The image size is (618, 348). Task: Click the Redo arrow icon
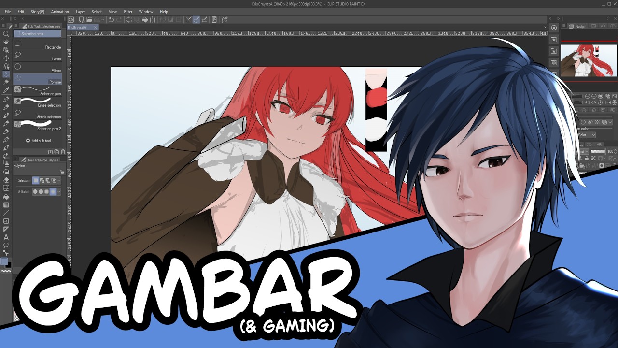click(x=119, y=20)
